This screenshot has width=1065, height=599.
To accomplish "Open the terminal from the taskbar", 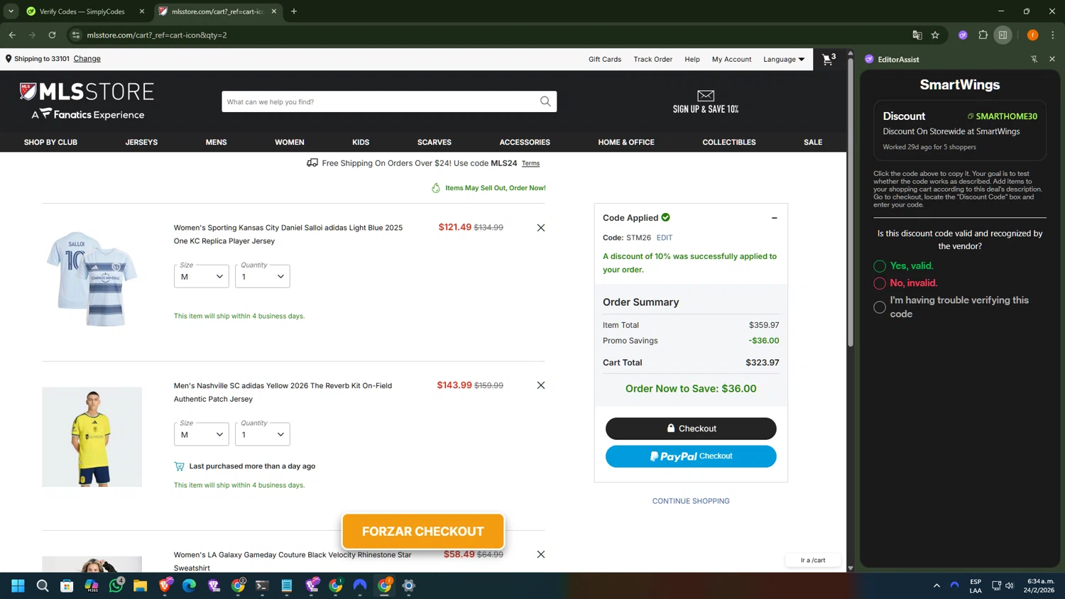I will tap(262, 586).
